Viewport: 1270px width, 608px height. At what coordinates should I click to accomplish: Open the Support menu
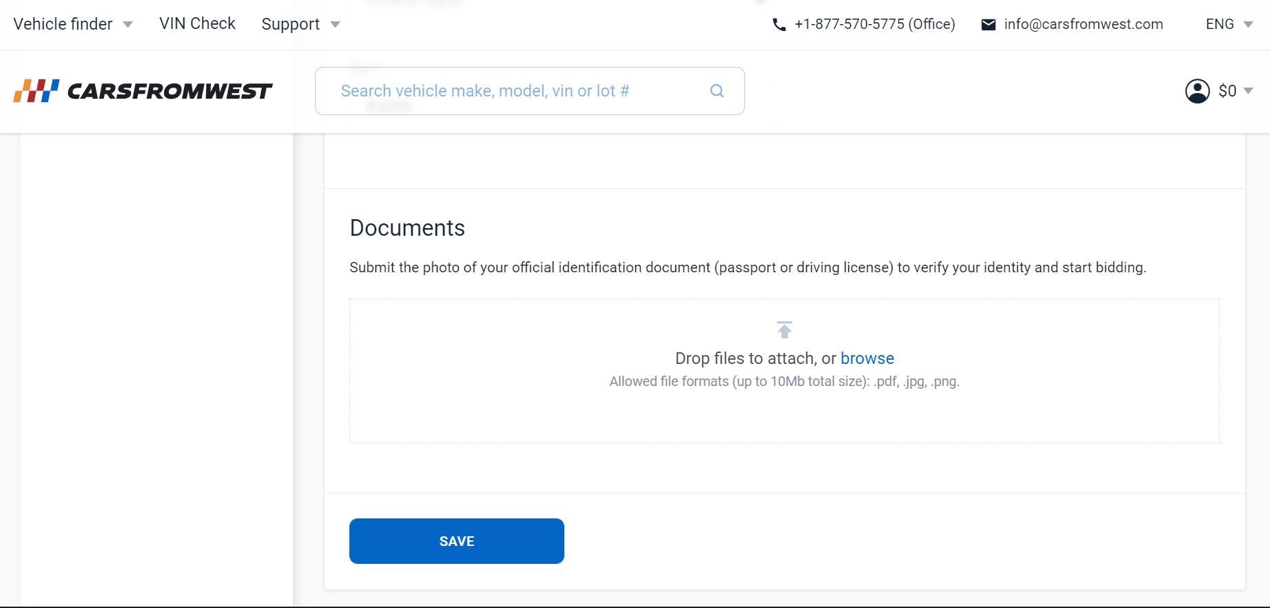coord(290,24)
